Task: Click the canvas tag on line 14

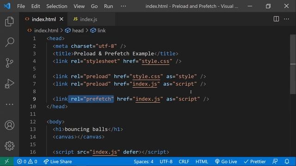Action: [x=78, y=137]
